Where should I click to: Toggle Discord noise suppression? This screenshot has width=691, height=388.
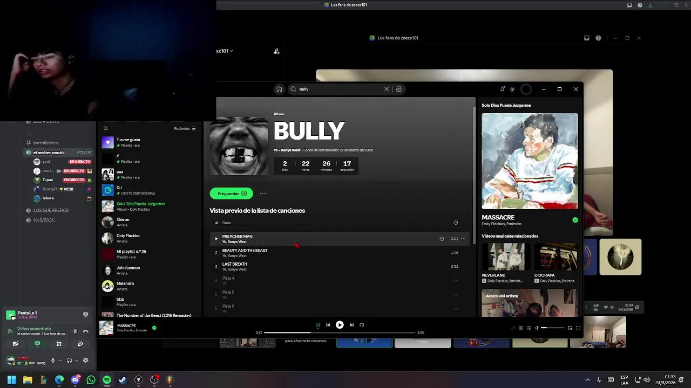click(x=76, y=331)
